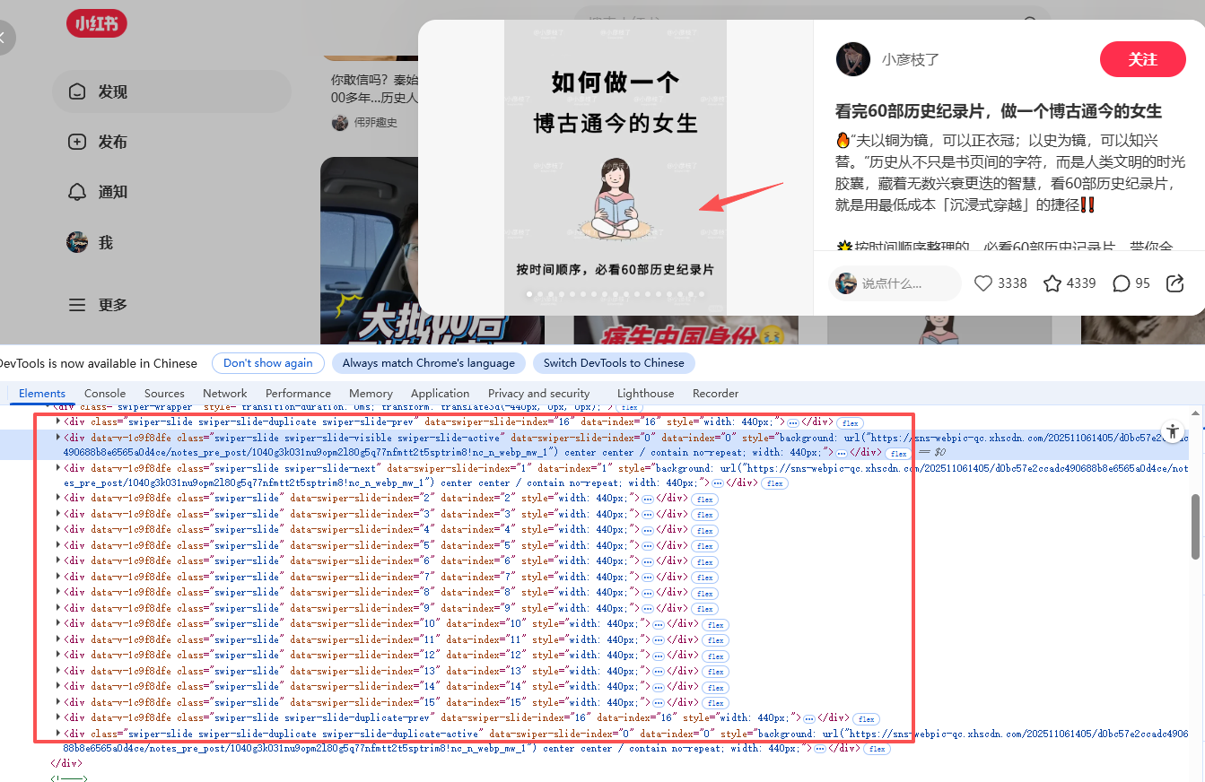Open the 我 profile sidebar item
The image size is (1205, 782).
pos(170,242)
